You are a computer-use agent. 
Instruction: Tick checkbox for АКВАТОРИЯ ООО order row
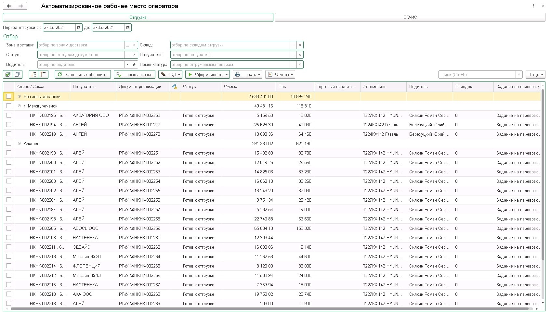tap(8, 115)
